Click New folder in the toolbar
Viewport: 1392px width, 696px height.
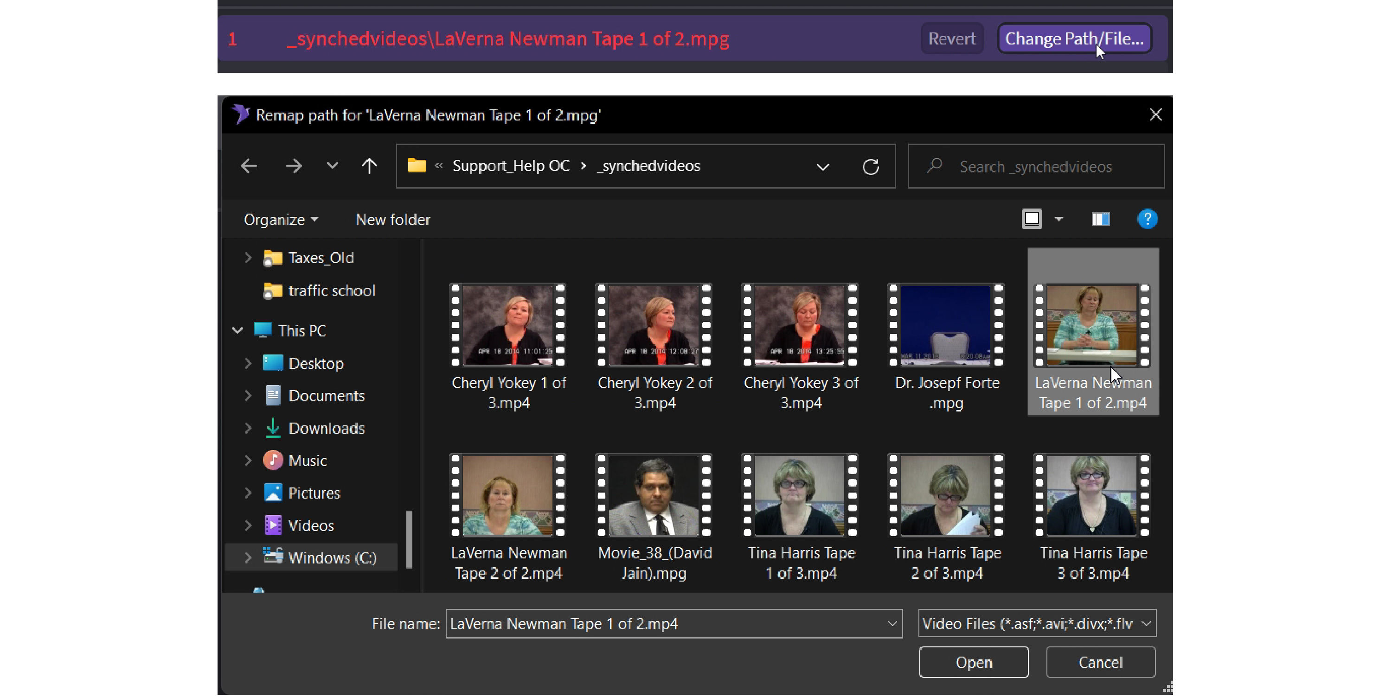(x=392, y=219)
